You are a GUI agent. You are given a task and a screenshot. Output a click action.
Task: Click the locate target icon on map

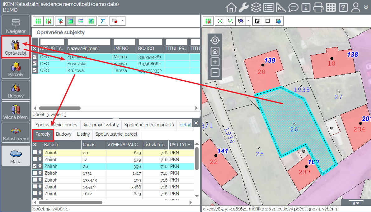point(215,40)
